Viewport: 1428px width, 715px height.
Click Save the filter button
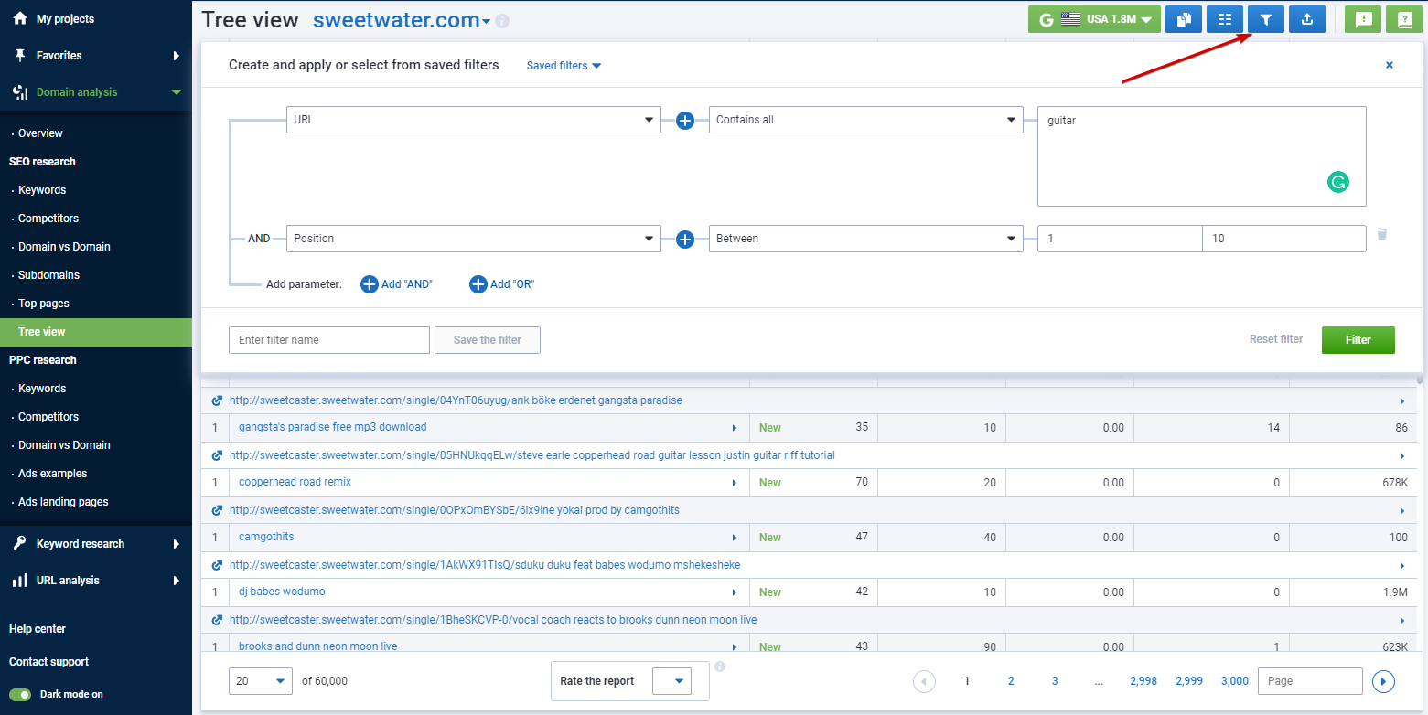[488, 340]
